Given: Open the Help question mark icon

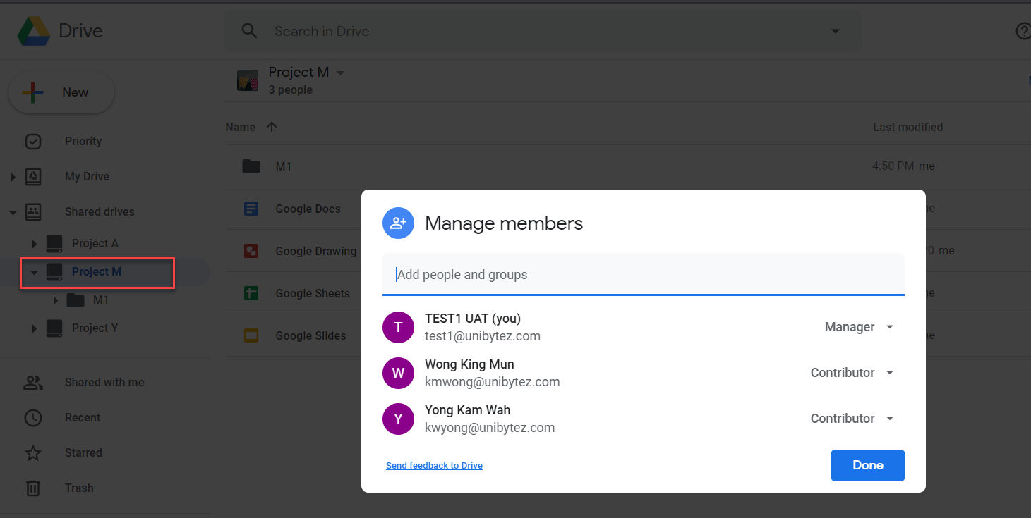Looking at the screenshot, I should (1023, 31).
